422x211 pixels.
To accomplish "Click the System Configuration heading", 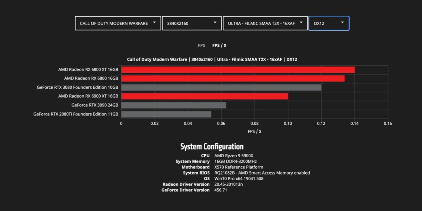I will [x=212, y=146].
